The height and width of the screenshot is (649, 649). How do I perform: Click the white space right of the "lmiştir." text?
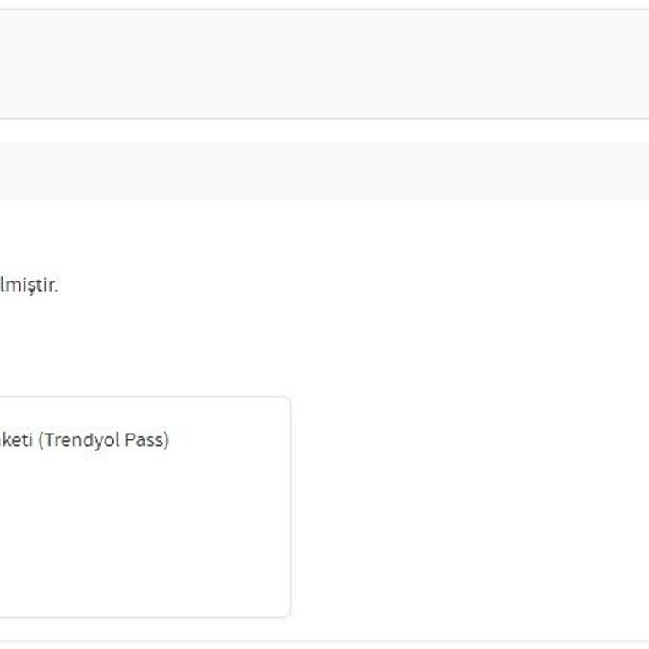click(338, 285)
